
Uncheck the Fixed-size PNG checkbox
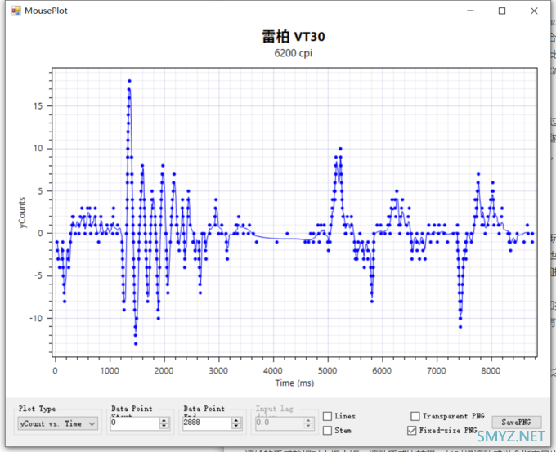[x=411, y=431]
